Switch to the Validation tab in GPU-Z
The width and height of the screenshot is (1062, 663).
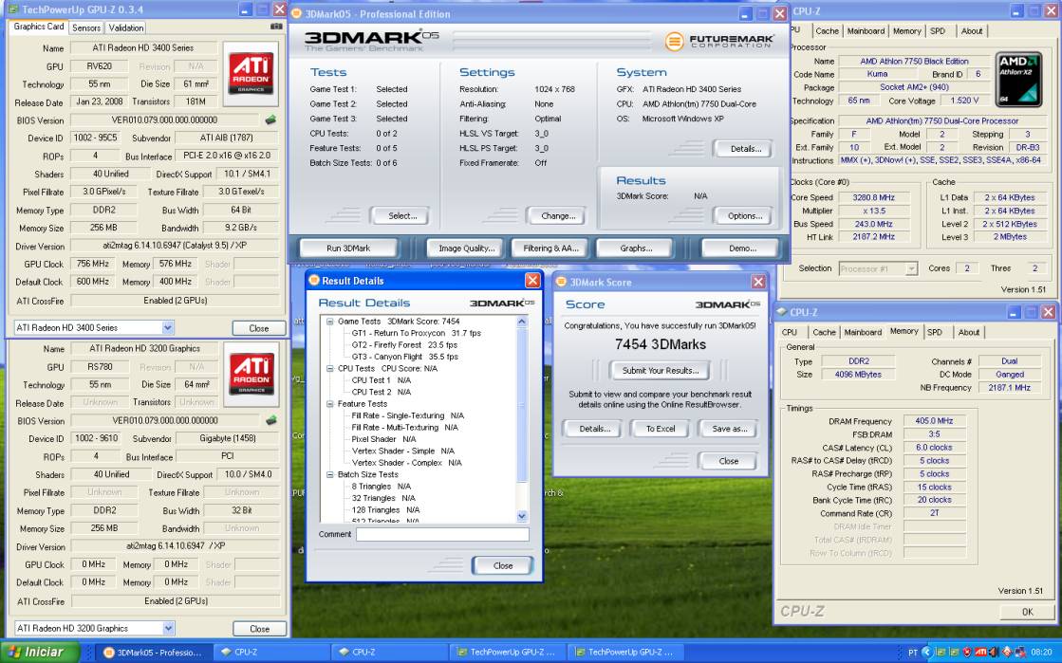pyautogui.click(x=126, y=28)
